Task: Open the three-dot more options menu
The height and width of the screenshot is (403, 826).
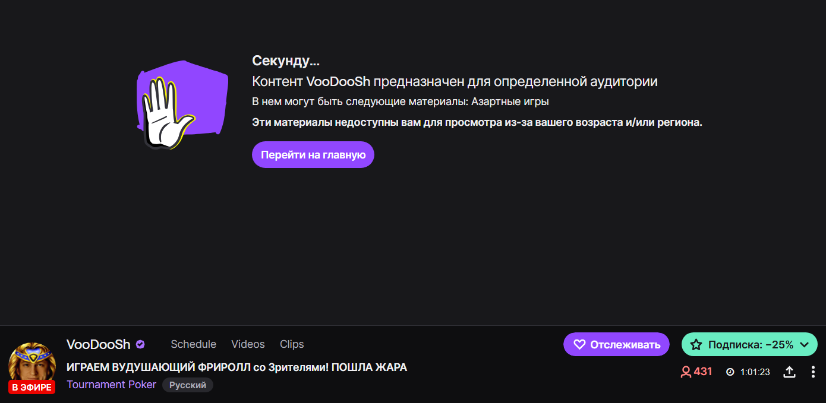Action: point(813,372)
